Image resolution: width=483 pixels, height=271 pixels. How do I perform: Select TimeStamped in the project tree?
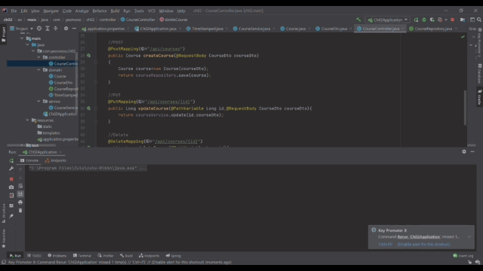pyautogui.click(x=63, y=96)
